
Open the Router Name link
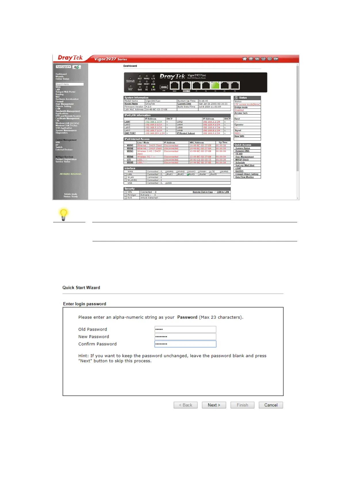click(x=131, y=104)
